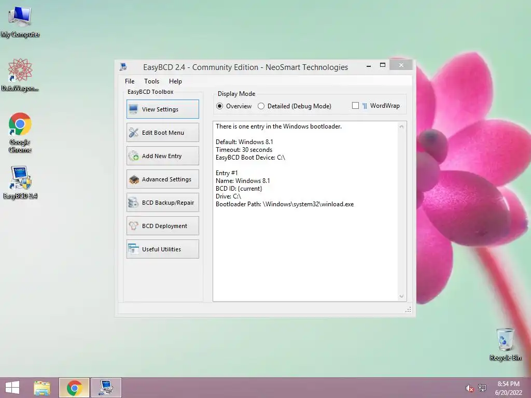Click the text 'Timeout: 30 seconds'

(x=244, y=150)
